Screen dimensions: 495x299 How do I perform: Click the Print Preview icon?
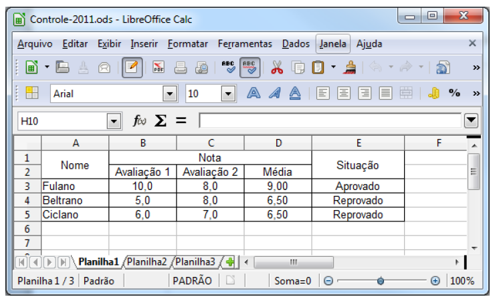201,68
